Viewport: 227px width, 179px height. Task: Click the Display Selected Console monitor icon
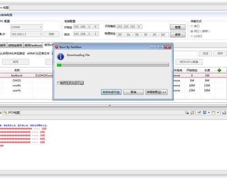tap(205, 113)
